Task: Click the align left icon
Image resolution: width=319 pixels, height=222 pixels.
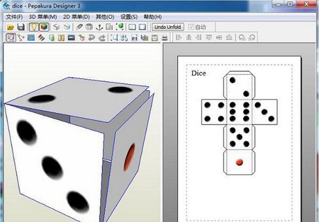Action: click(178, 38)
